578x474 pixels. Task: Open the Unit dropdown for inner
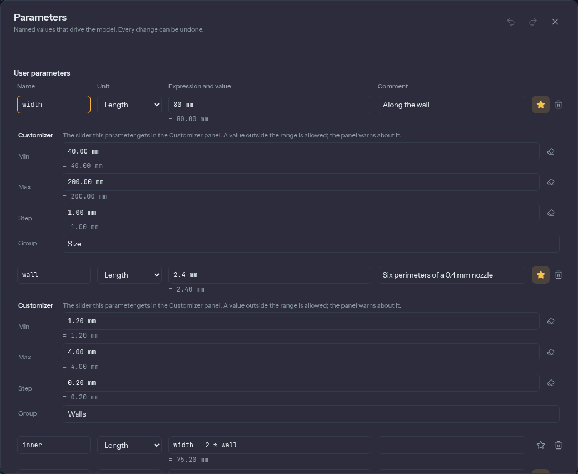pyautogui.click(x=129, y=445)
